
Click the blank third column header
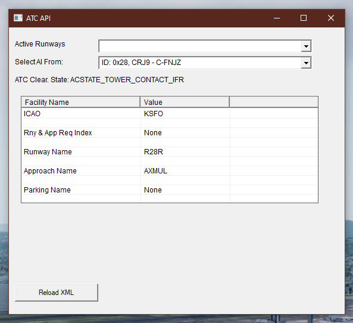[274, 102]
